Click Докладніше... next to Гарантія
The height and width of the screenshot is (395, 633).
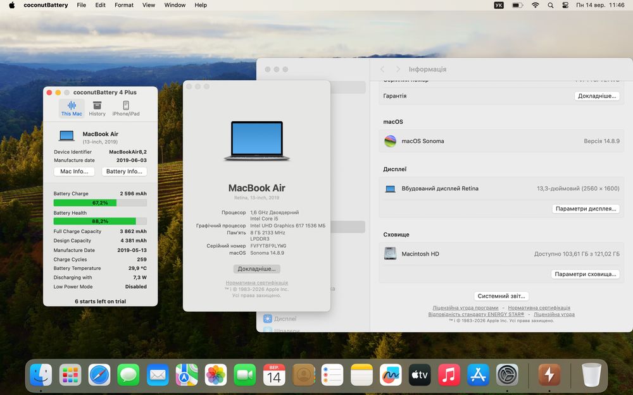597,96
